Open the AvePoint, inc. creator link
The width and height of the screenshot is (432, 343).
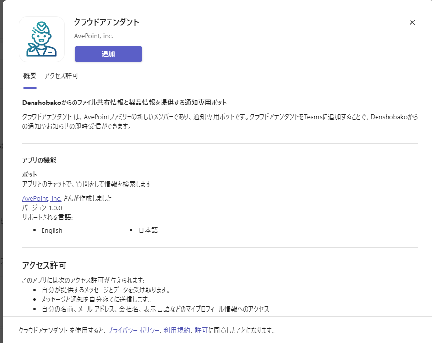pos(42,198)
